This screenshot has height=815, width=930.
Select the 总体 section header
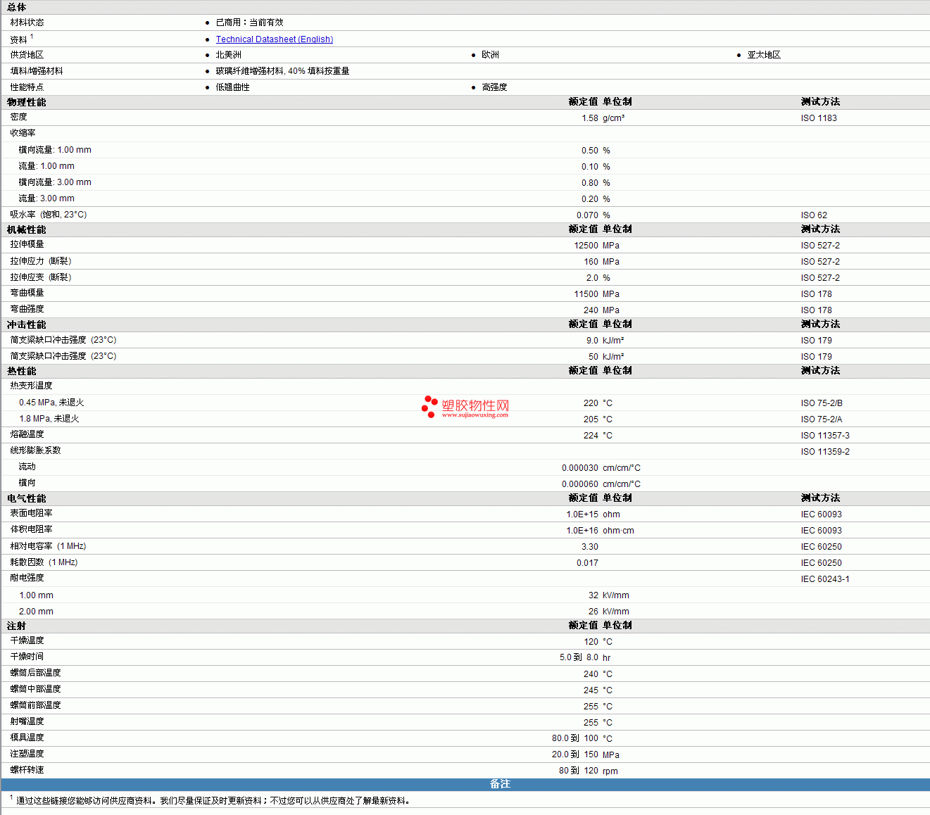[x=17, y=7]
